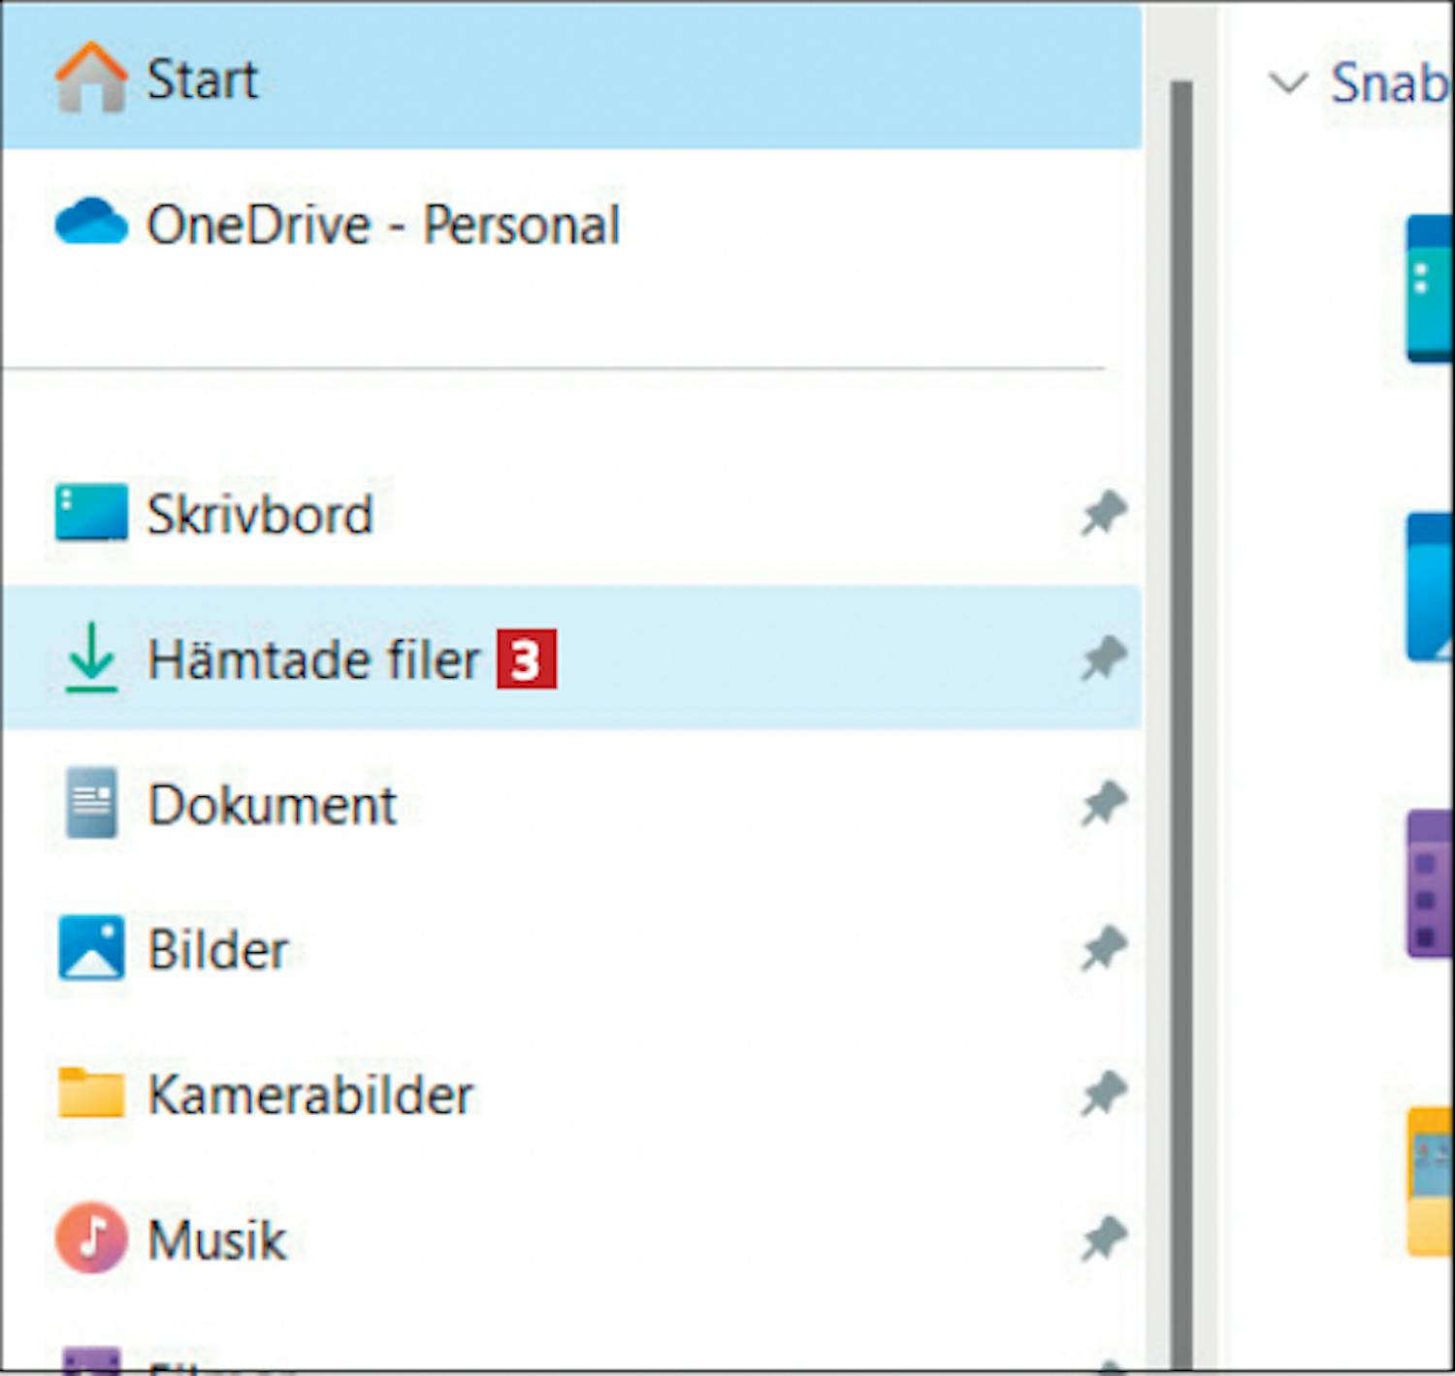Click the Skrivbord desktop icon
Viewport: 1455px width, 1376px height.
(x=90, y=512)
